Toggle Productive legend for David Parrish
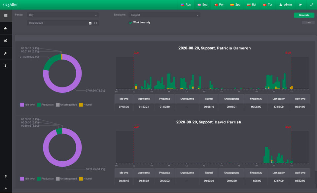 pos(45,179)
